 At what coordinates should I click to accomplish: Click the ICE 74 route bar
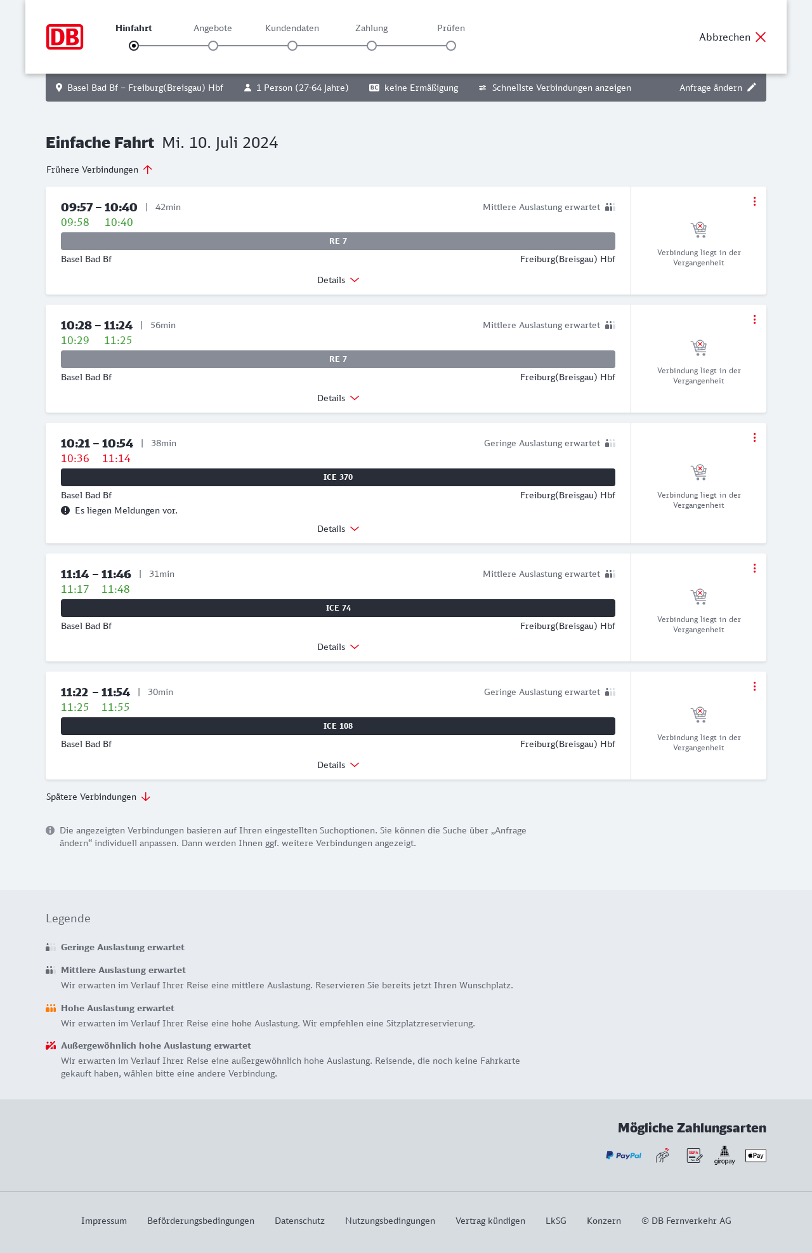(x=338, y=608)
